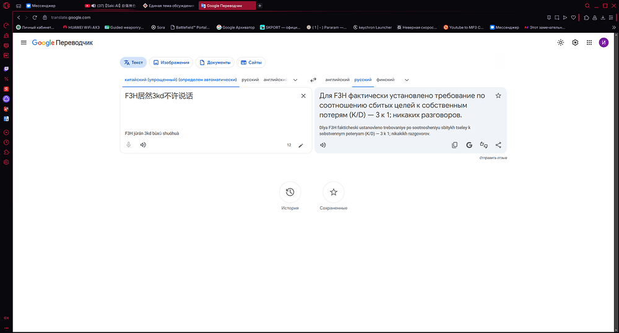
Task: Reload the current page
Action: pos(35,17)
